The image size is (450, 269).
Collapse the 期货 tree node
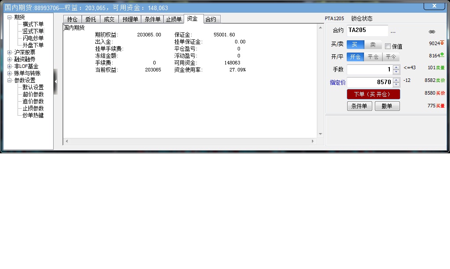(10, 17)
